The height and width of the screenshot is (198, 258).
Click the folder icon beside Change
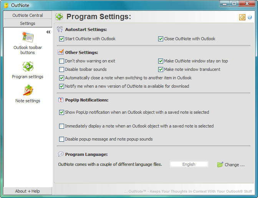(220, 164)
